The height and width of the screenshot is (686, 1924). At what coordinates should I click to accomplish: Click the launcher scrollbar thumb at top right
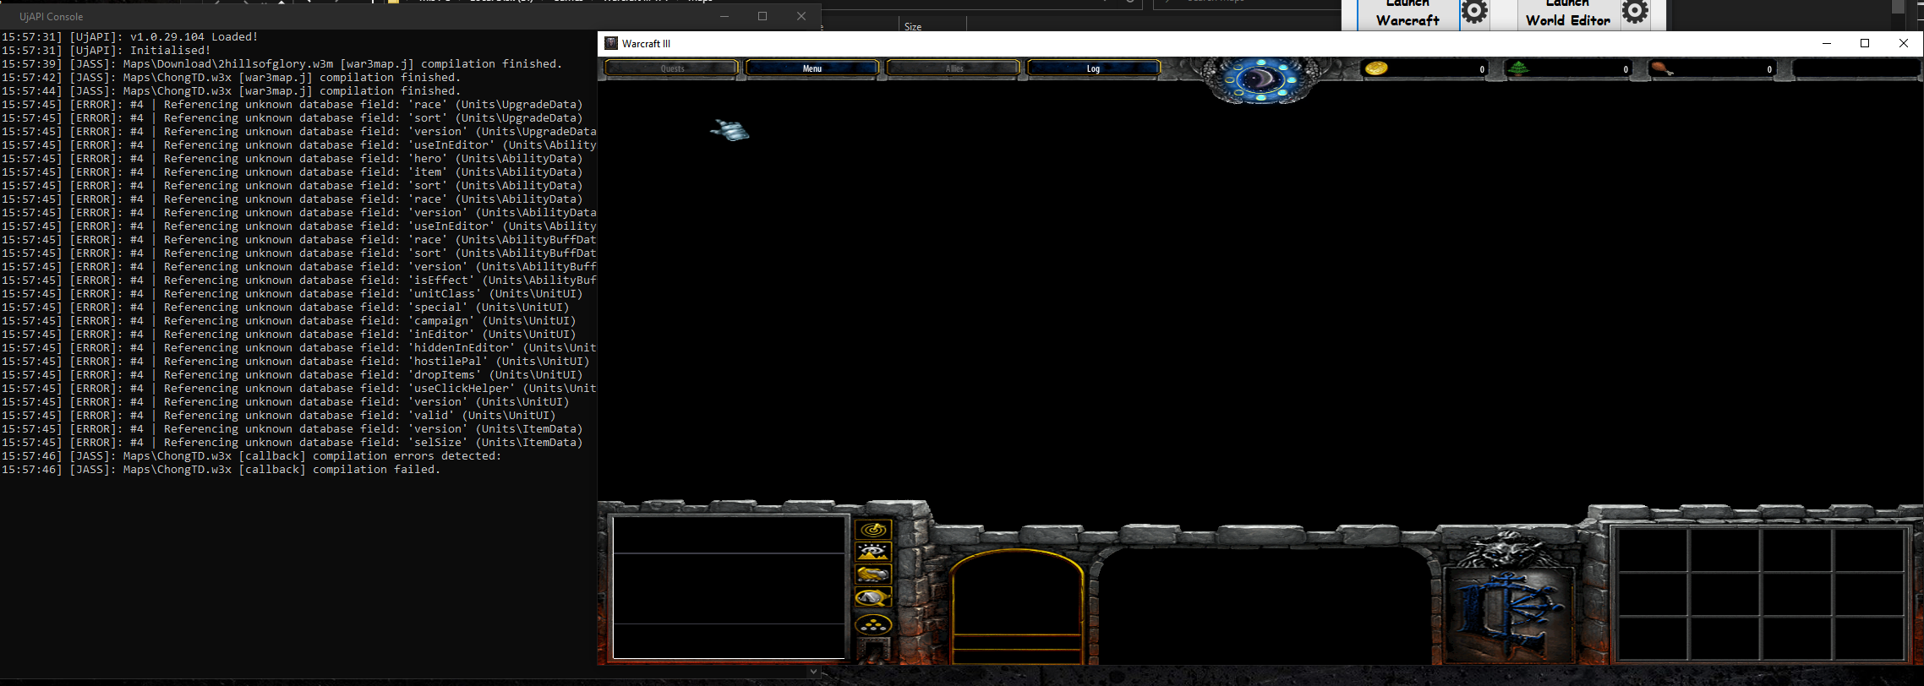click(x=1898, y=7)
